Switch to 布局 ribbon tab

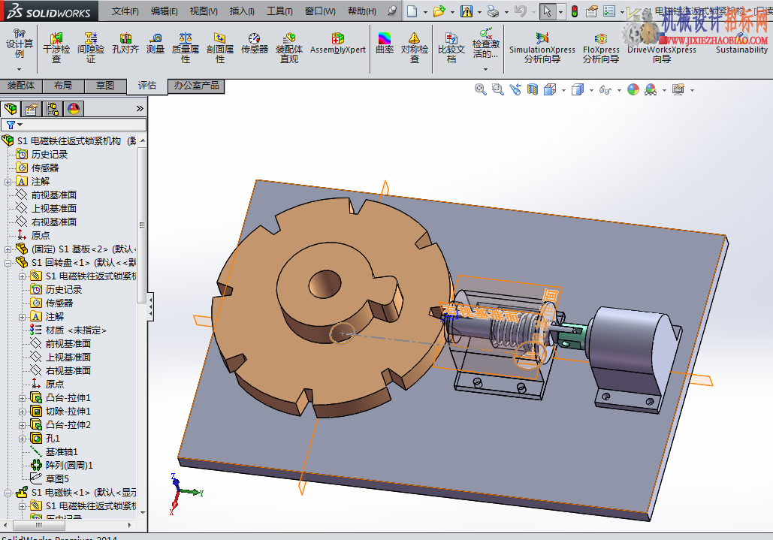click(62, 85)
